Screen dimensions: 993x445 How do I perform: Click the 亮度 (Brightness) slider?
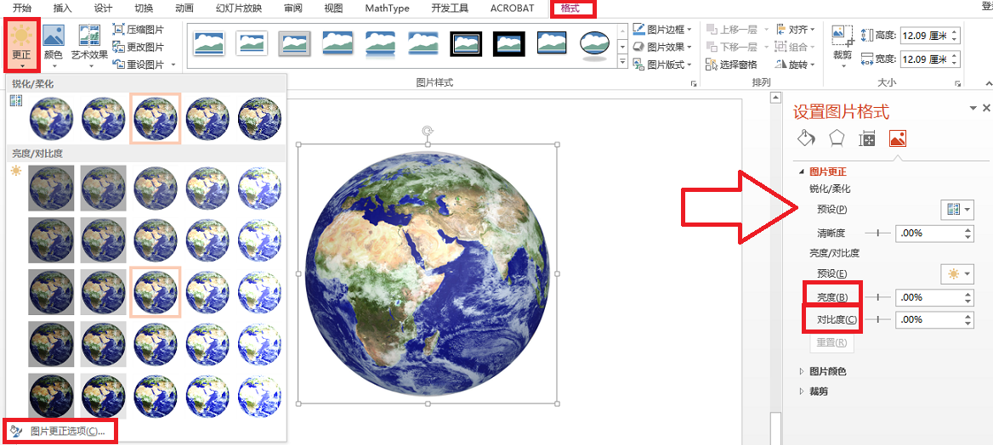[x=877, y=297]
